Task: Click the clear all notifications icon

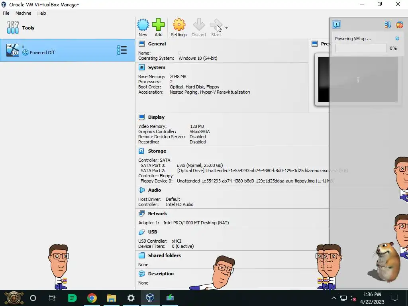Action: click(399, 25)
